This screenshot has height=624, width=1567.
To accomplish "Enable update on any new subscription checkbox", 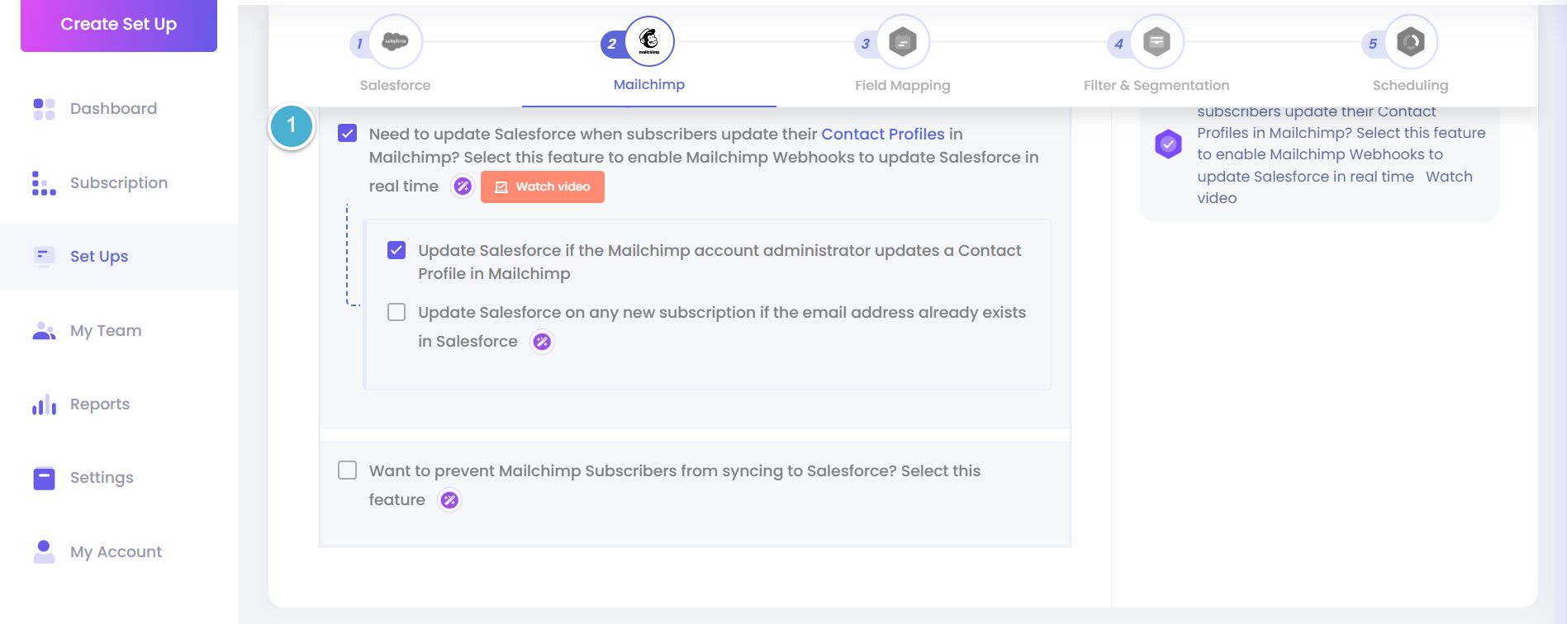I will [396, 312].
